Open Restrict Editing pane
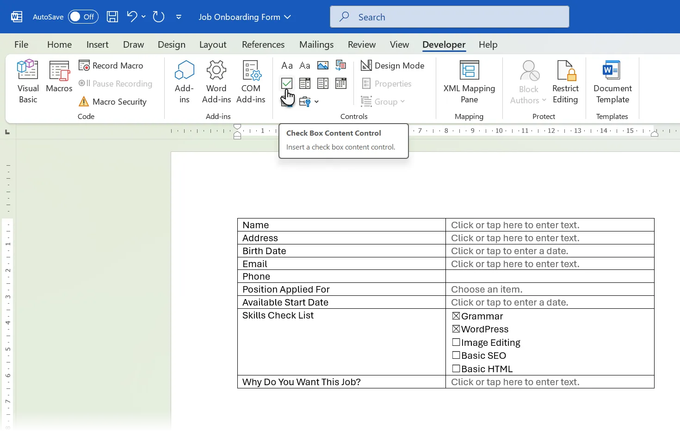 point(566,82)
